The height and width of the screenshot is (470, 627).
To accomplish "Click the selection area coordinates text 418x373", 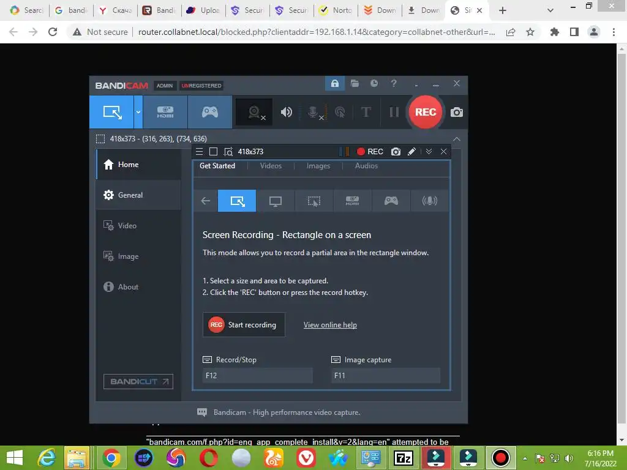I will (x=159, y=139).
